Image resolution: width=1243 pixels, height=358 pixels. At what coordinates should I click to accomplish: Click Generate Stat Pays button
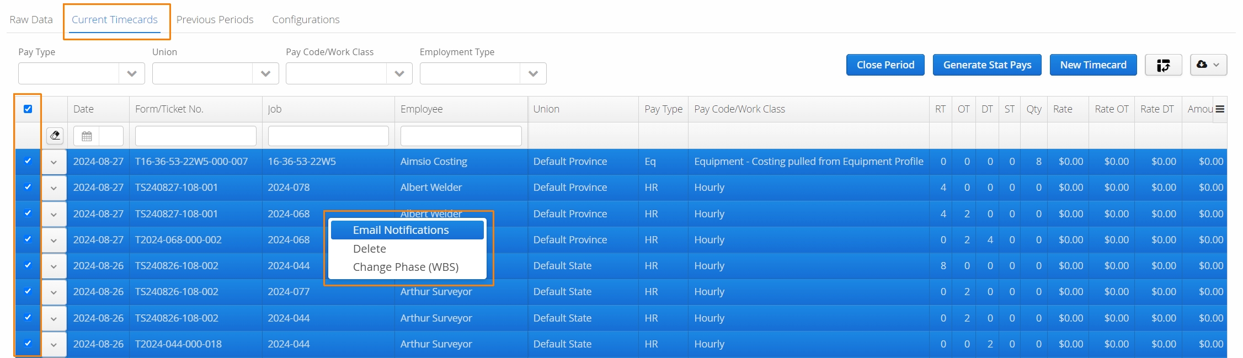pos(987,65)
